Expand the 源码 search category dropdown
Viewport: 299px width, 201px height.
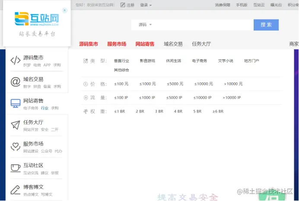(x=145, y=25)
